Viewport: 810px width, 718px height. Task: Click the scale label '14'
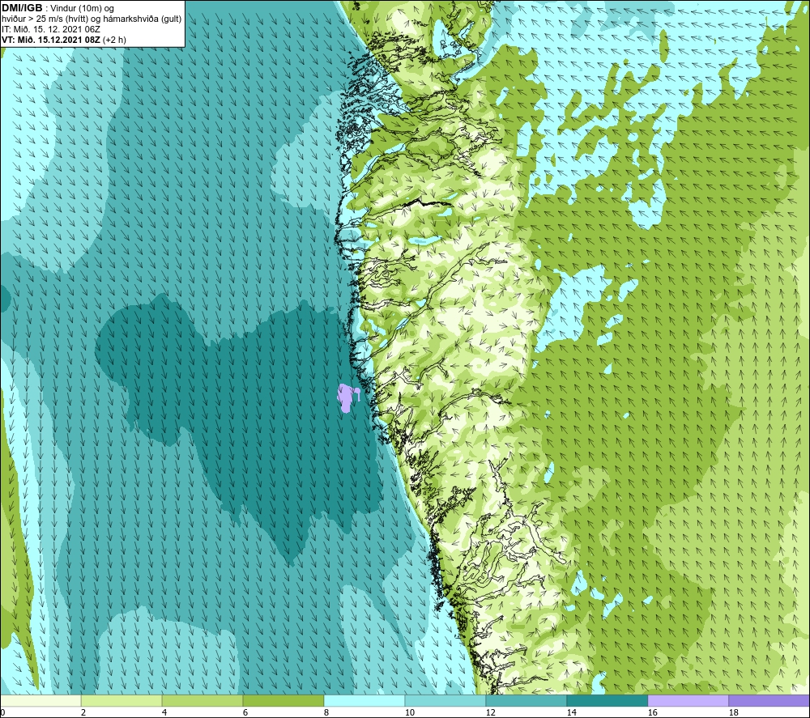click(x=571, y=712)
